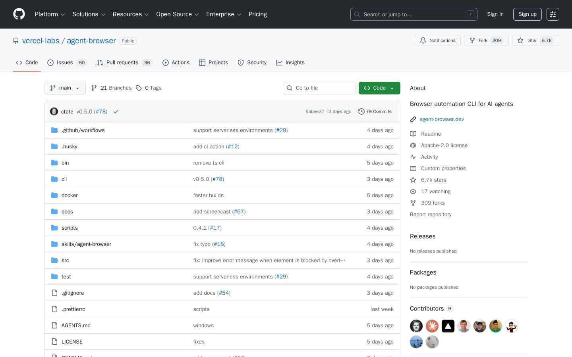This screenshot has height=357, width=572.
Task: View commit history via the clock icon
Action: [x=361, y=111]
